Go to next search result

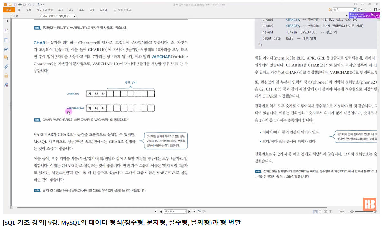[x=370, y=10]
